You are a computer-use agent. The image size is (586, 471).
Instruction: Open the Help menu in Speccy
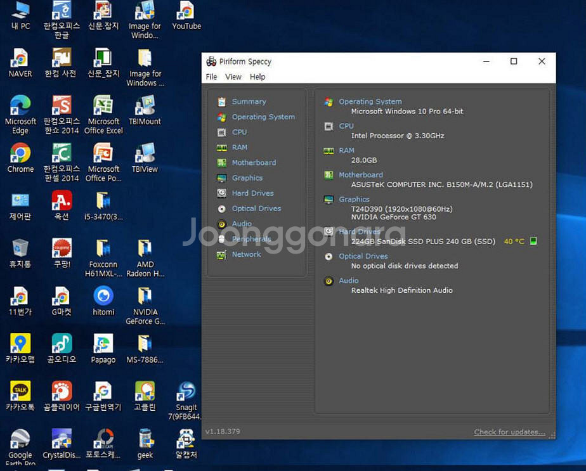[x=257, y=77]
